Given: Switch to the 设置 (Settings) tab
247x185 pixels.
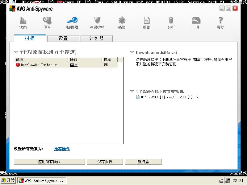Looking at the screenshot, I should (63, 38).
